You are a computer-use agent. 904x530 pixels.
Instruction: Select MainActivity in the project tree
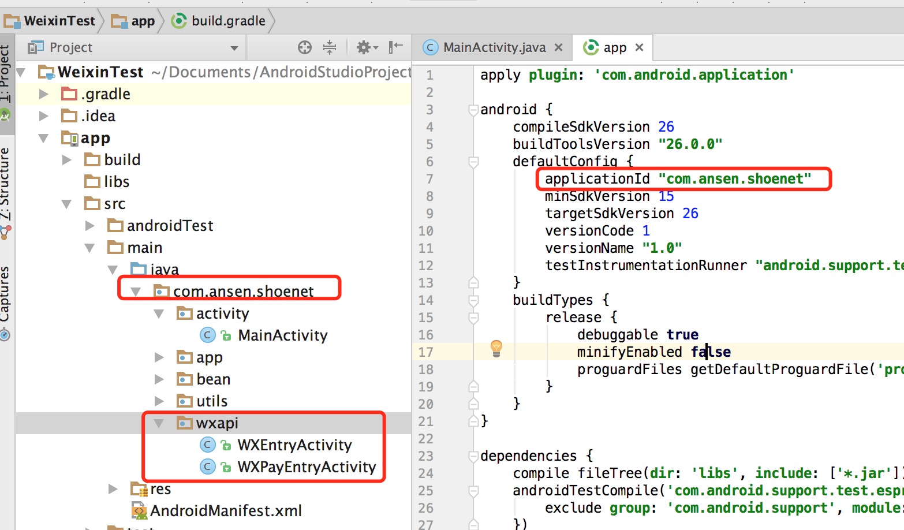(283, 335)
